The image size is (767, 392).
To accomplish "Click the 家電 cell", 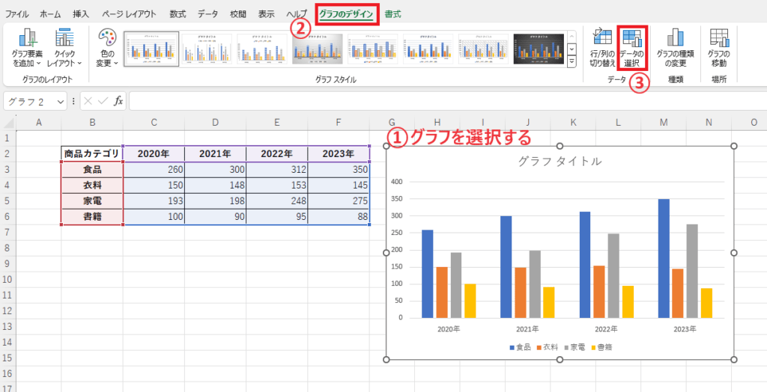I will coord(92,201).
